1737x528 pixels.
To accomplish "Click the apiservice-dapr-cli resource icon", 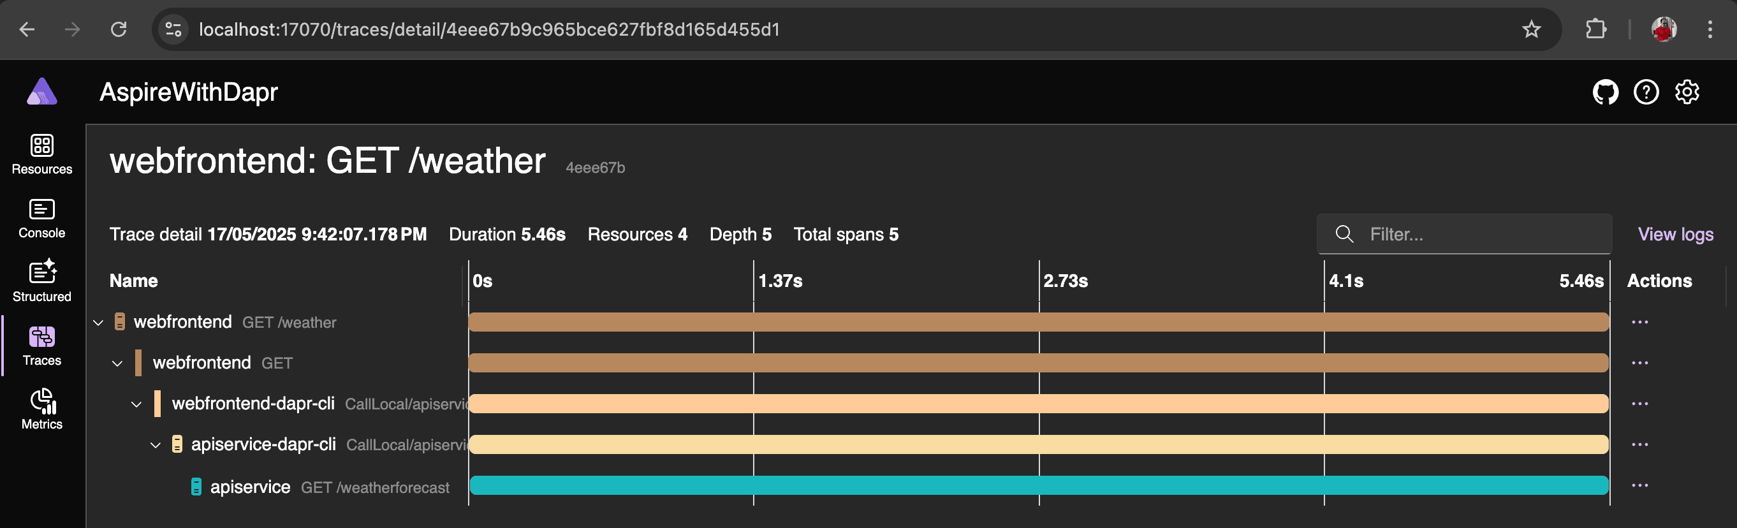I will tap(177, 444).
